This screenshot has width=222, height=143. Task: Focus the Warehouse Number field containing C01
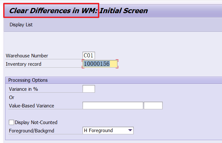point(89,55)
